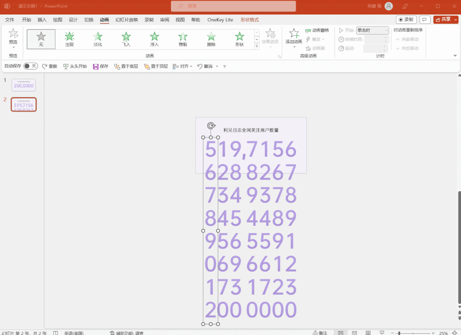Open the 切换 (Transitions) tab
The height and width of the screenshot is (335, 461).
coord(89,20)
